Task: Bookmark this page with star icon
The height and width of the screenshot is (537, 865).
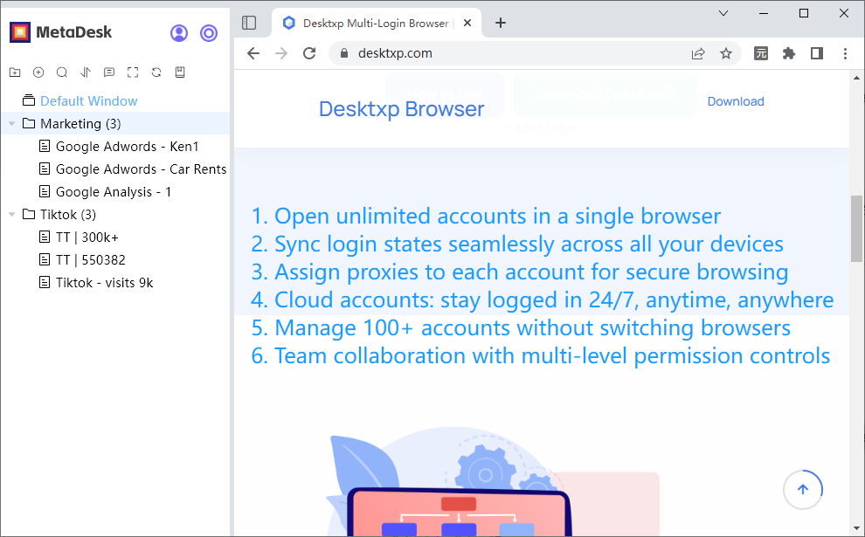Action: (726, 53)
